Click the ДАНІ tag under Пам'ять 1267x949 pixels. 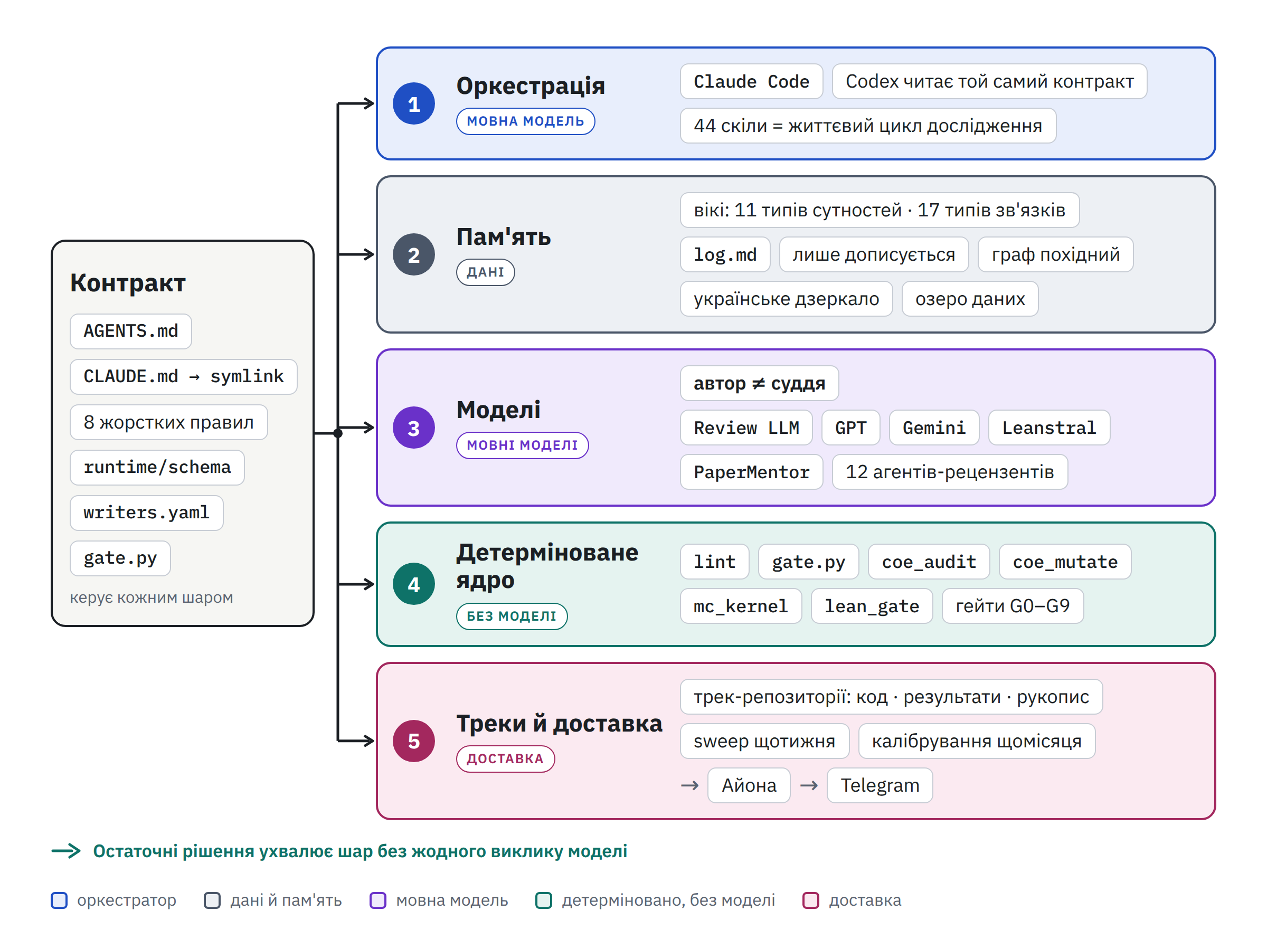tap(485, 272)
